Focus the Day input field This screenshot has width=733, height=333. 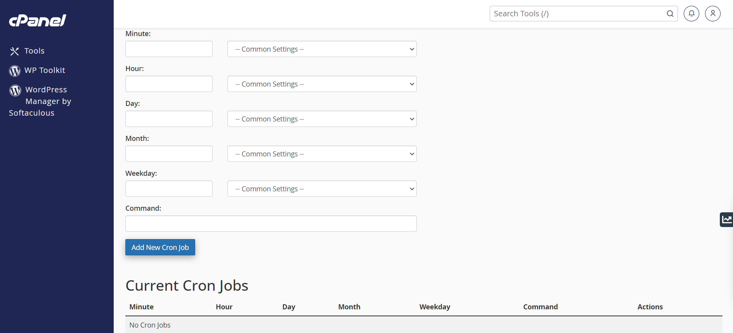[169, 119]
